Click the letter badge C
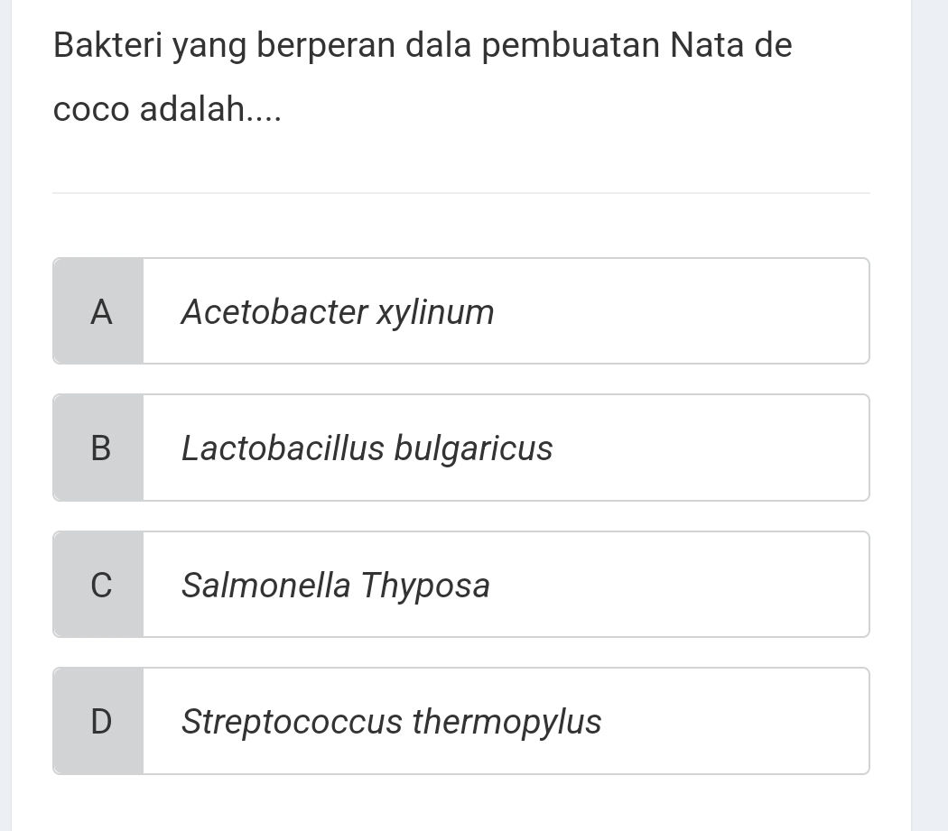The height and width of the screenshot is (831, 948). 99,584
